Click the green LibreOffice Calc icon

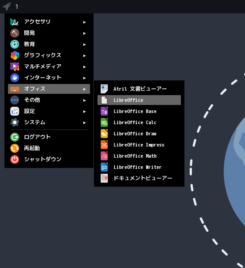point(104,122)
